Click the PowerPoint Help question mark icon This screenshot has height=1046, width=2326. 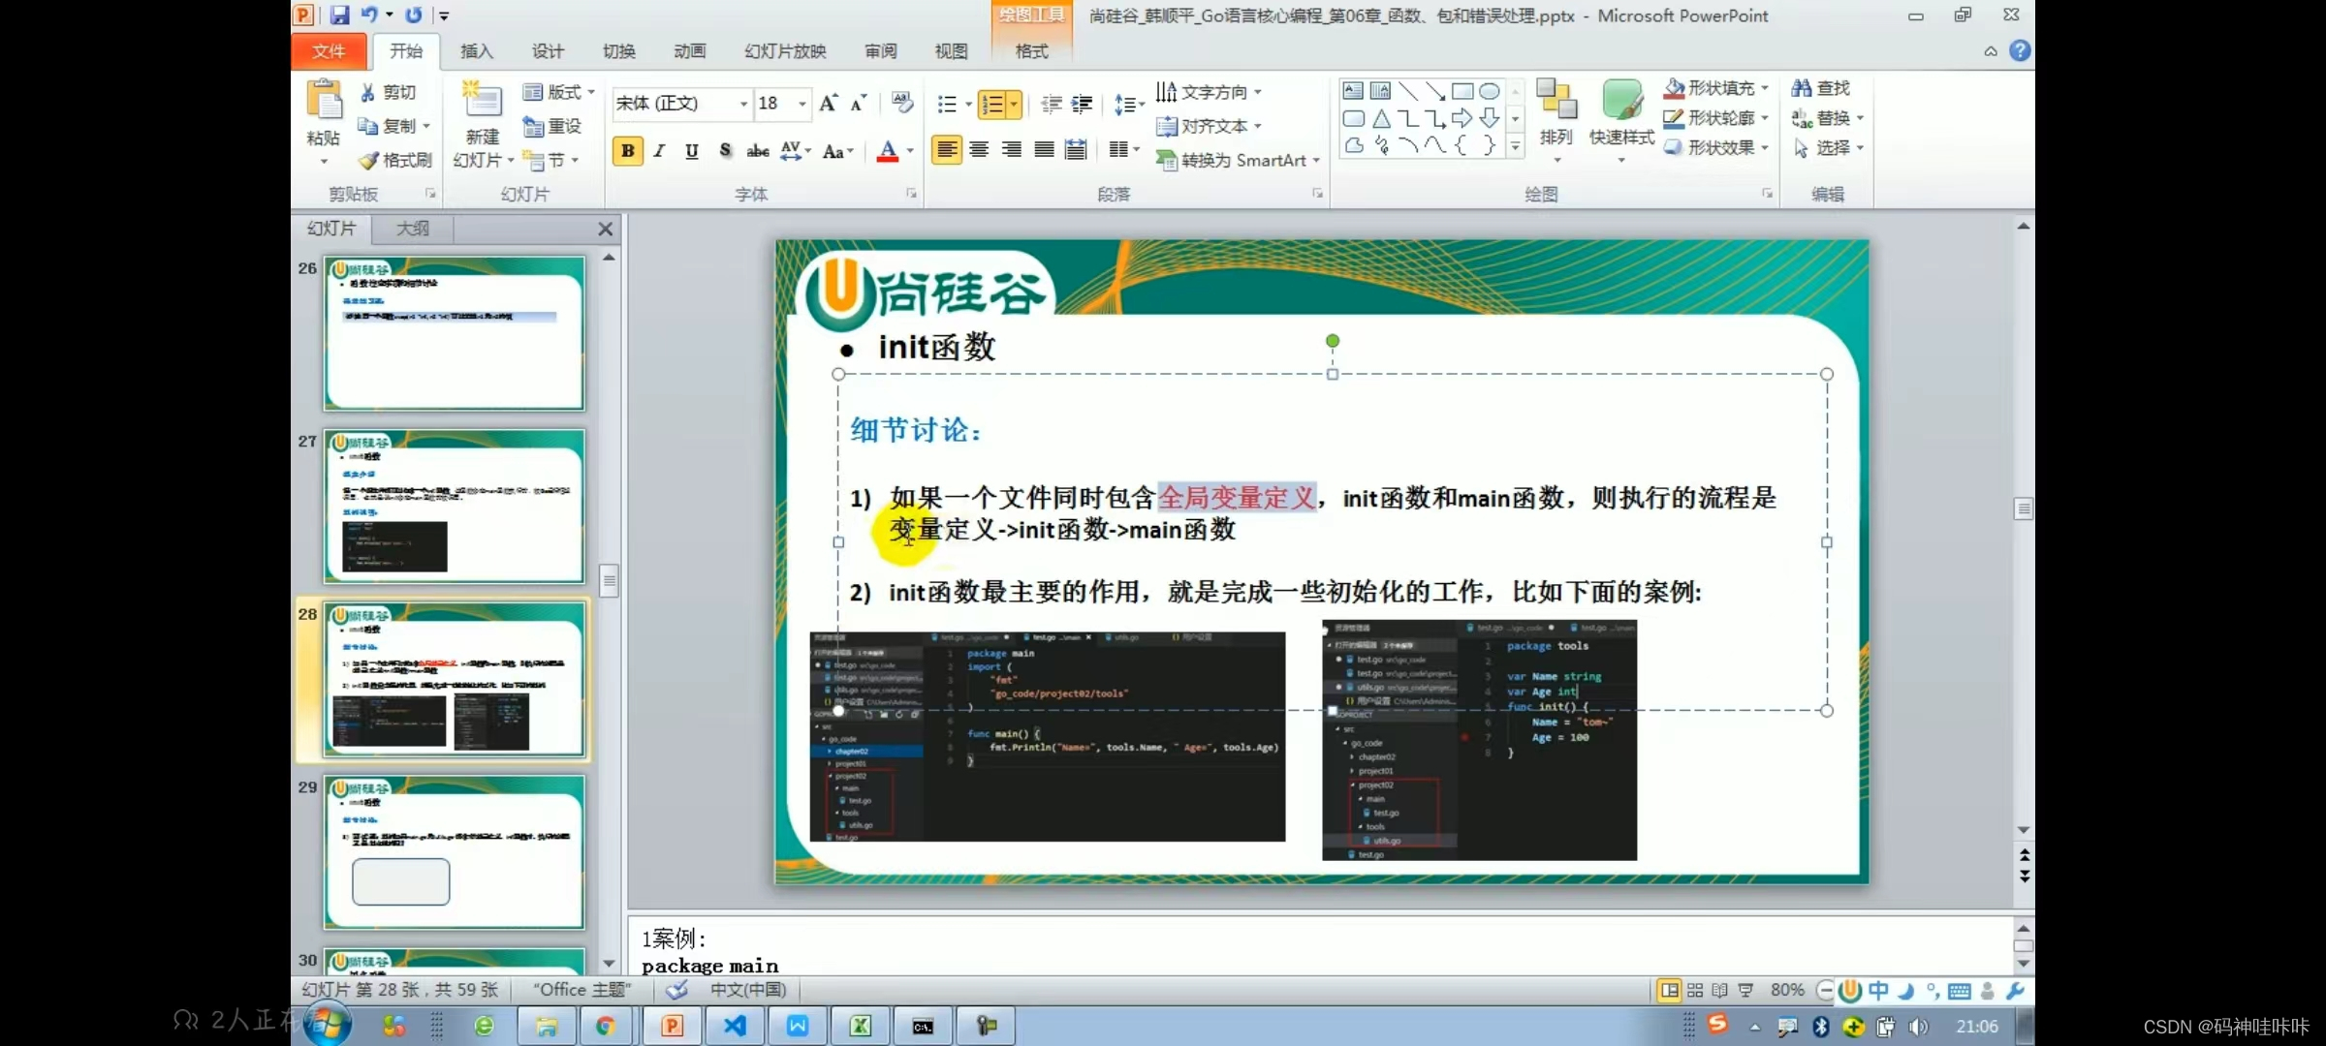click(2020, 50)
